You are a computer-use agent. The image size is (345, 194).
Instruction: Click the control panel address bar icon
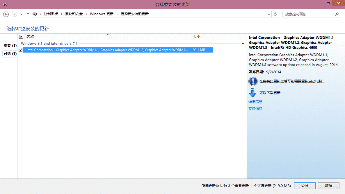[35, 14]
